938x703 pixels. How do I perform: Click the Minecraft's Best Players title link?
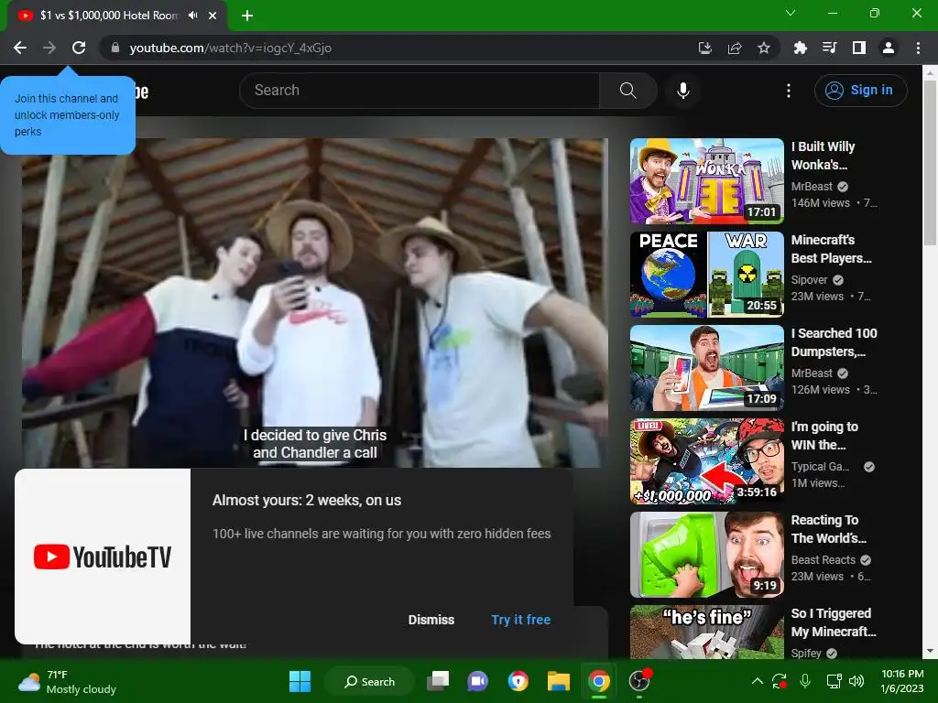coord(831,249)
